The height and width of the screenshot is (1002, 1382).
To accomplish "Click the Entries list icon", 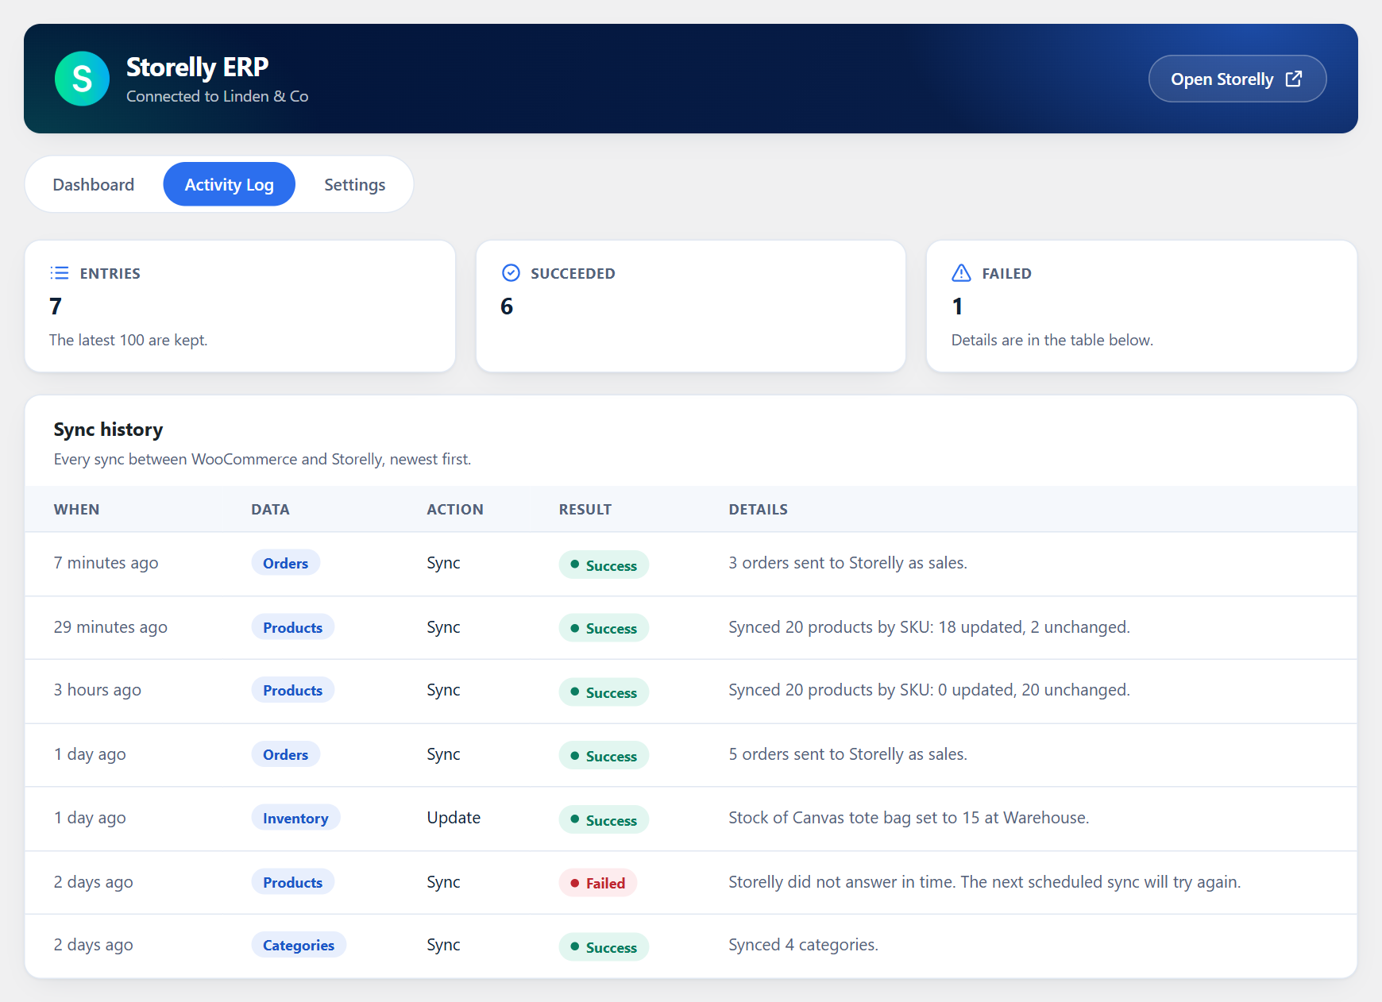I will click(x=60, y=273).
